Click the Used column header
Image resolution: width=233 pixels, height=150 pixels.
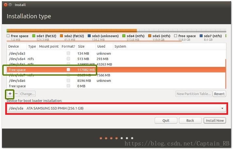(x=104, y=46)
